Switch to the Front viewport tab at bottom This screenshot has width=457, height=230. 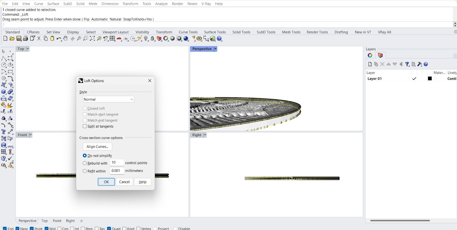coord(57,221)
